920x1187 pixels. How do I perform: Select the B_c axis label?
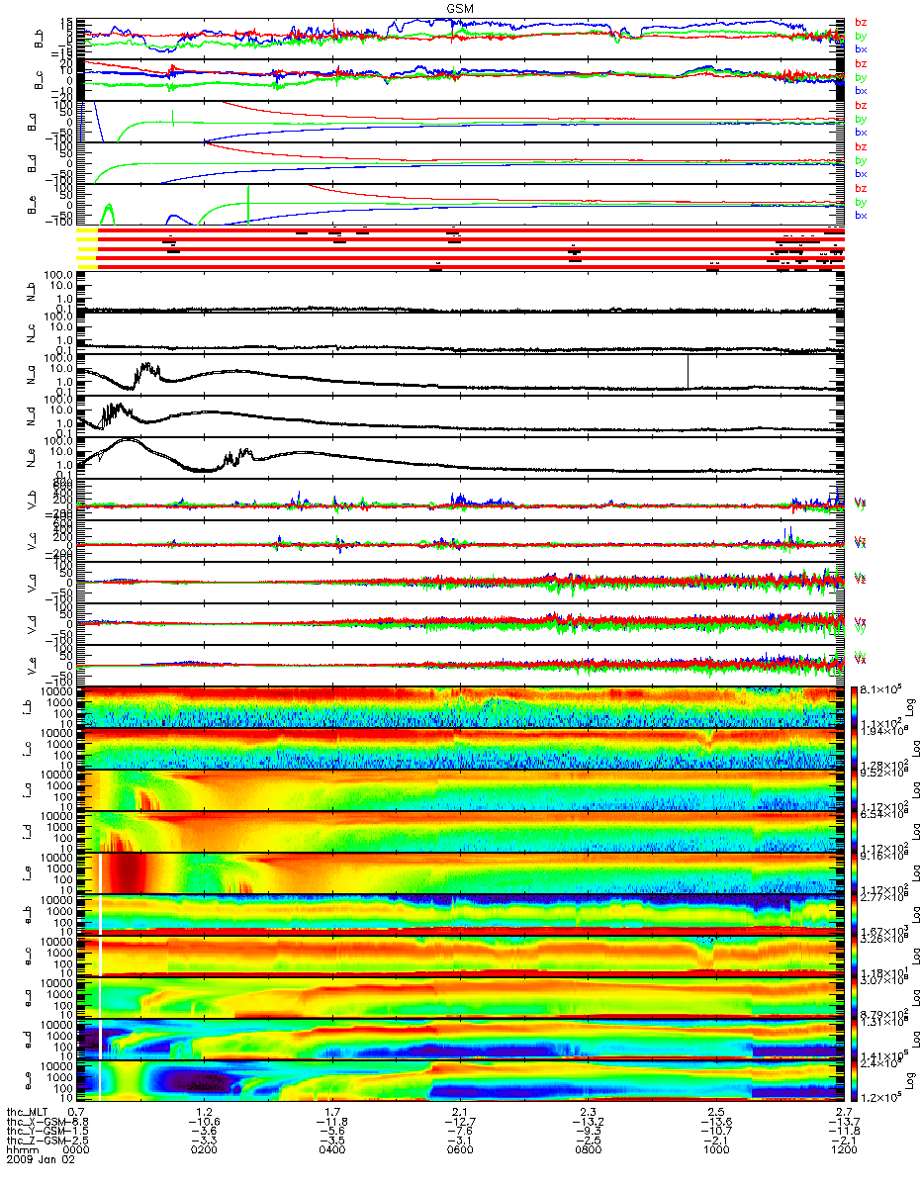(x=37, y=80)
